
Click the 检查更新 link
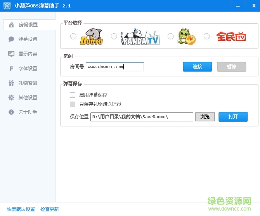(x=50, y=209)
